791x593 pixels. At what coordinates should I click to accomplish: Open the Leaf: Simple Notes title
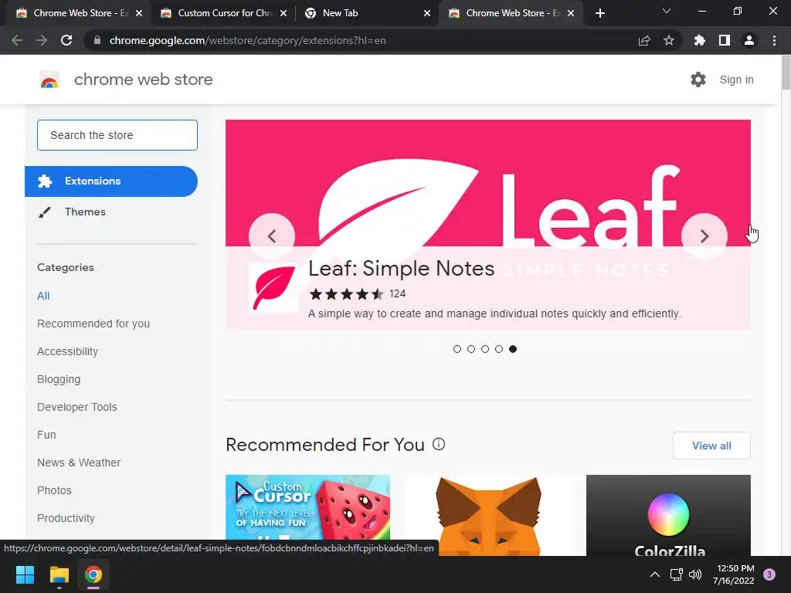pos(401,268)
